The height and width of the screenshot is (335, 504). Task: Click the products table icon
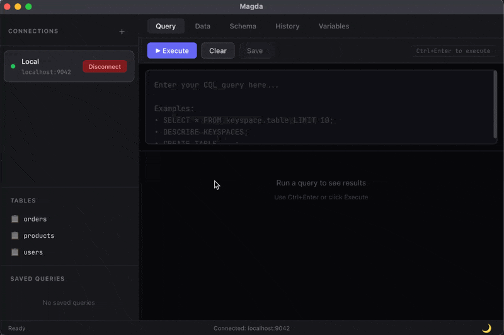14,235
